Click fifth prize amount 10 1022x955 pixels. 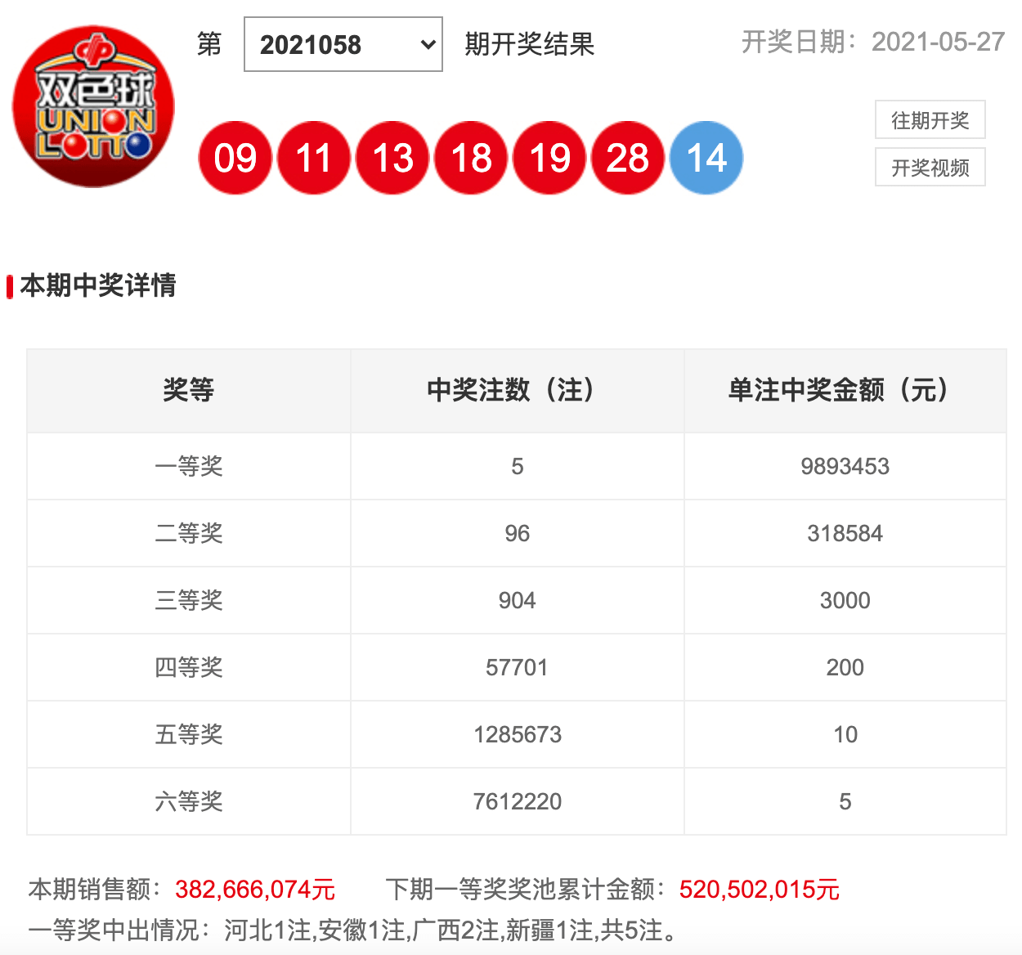[845, 734]
